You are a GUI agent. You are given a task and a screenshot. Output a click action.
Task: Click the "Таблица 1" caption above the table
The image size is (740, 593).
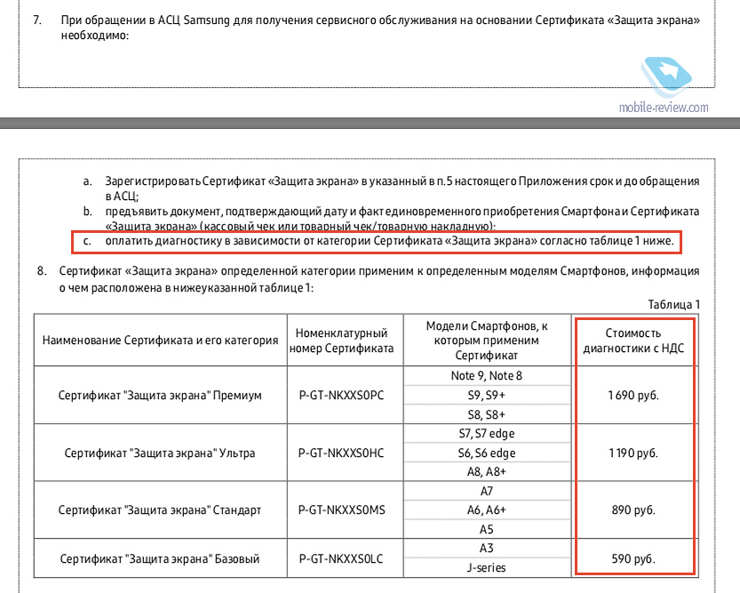pyautogui.click(x=673, y=305)
